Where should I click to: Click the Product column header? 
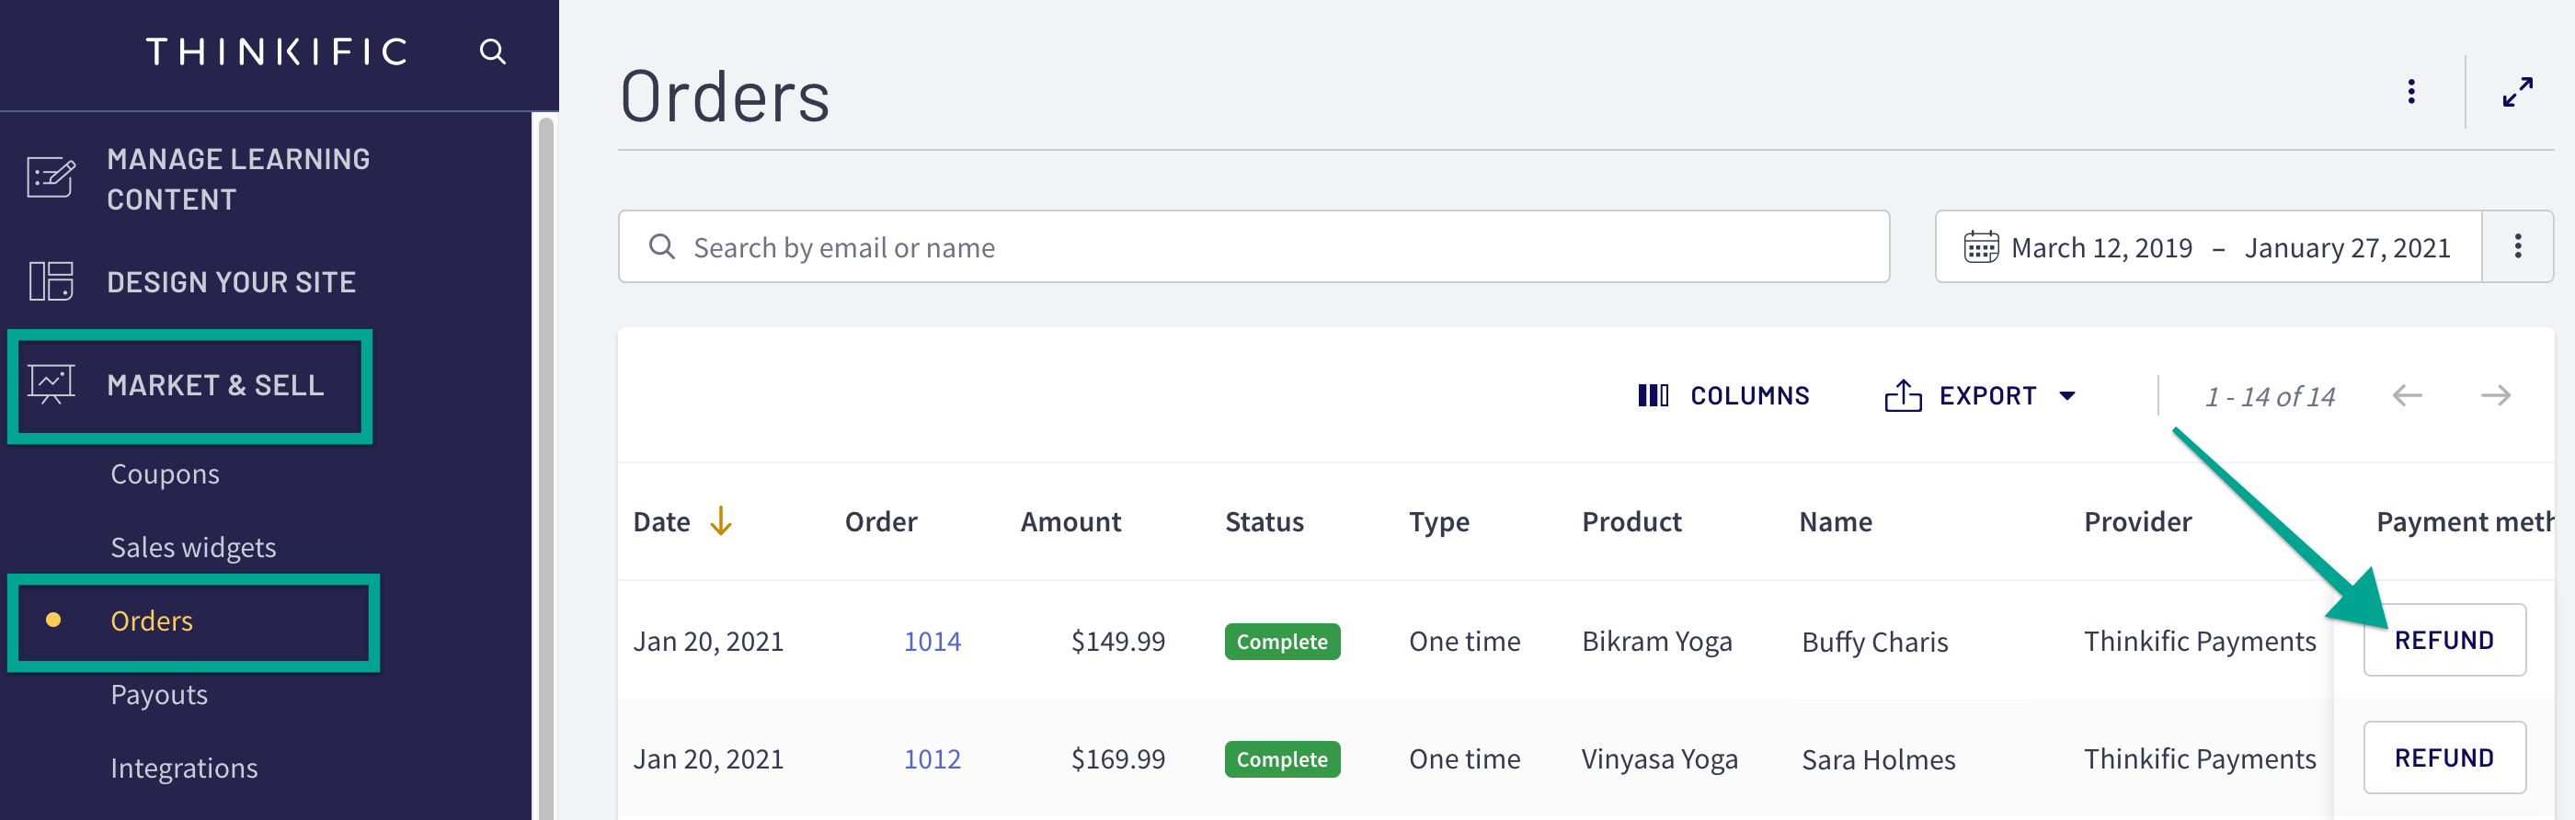(x=1631, y=521)
